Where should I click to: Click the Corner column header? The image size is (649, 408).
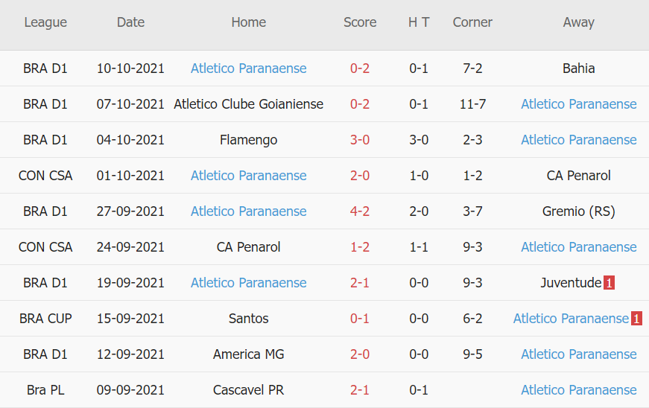coord(472,22)
